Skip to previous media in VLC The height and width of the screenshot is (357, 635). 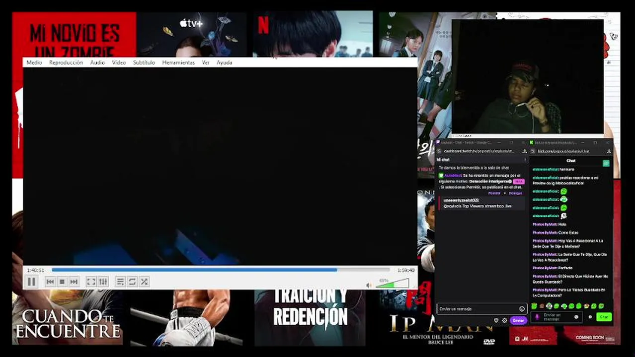point(50,282)
